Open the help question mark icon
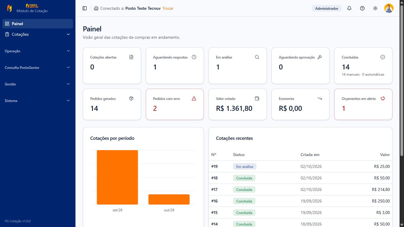 (362, 8)
